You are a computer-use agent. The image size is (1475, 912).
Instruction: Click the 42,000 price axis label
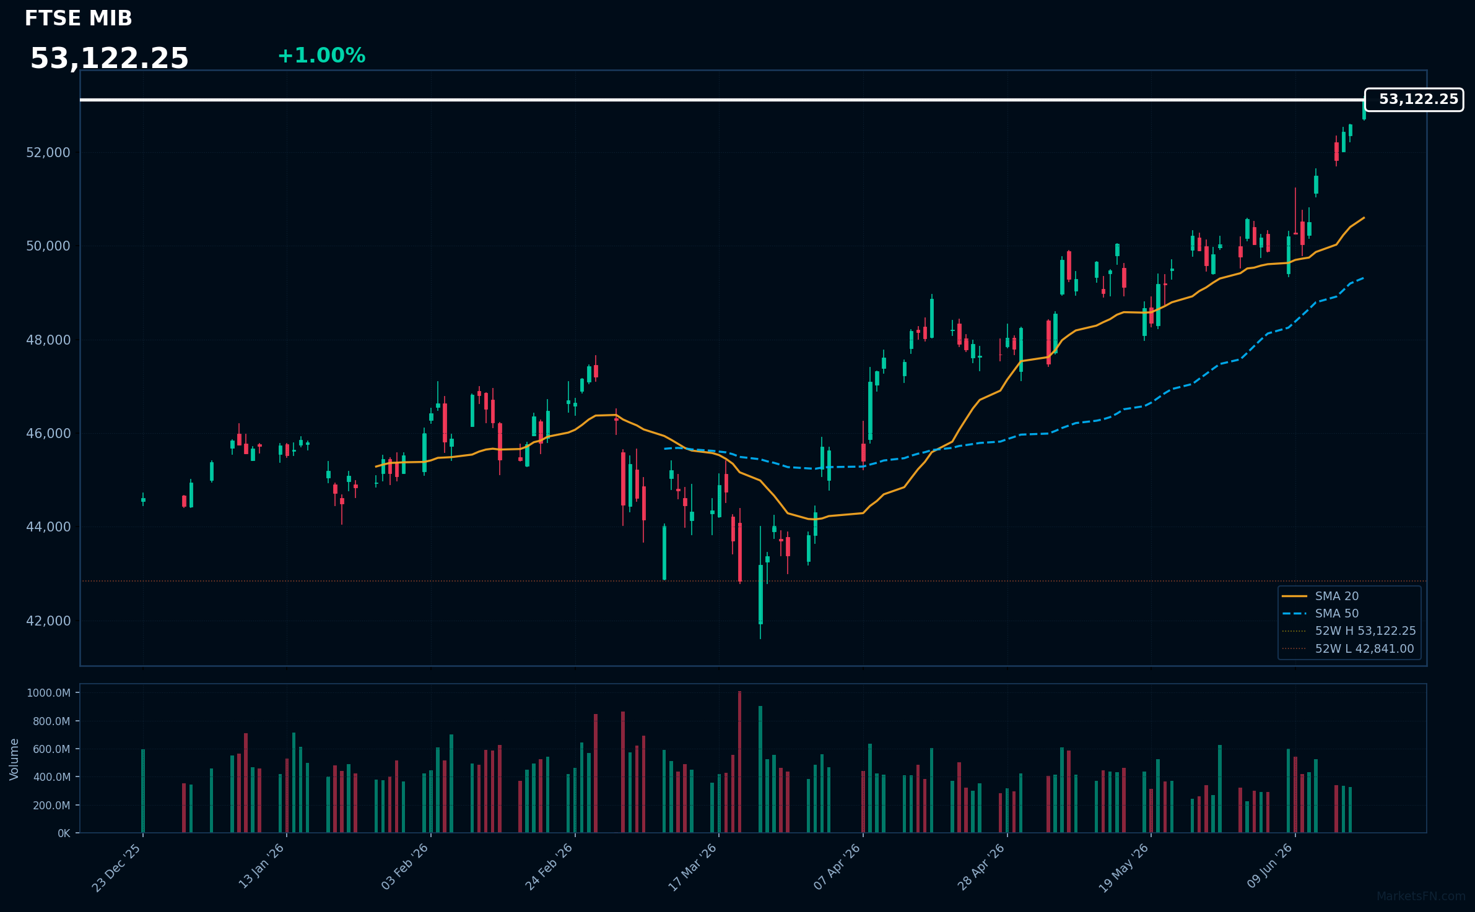pos(48,621)
